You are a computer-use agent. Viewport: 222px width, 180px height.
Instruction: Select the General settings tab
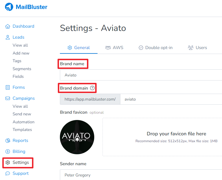click(79, 48)
